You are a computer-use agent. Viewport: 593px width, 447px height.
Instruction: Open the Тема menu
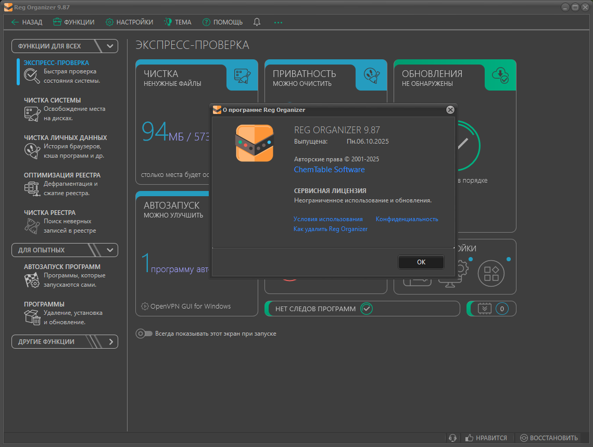pyautogui.click(x=178, y=22)
